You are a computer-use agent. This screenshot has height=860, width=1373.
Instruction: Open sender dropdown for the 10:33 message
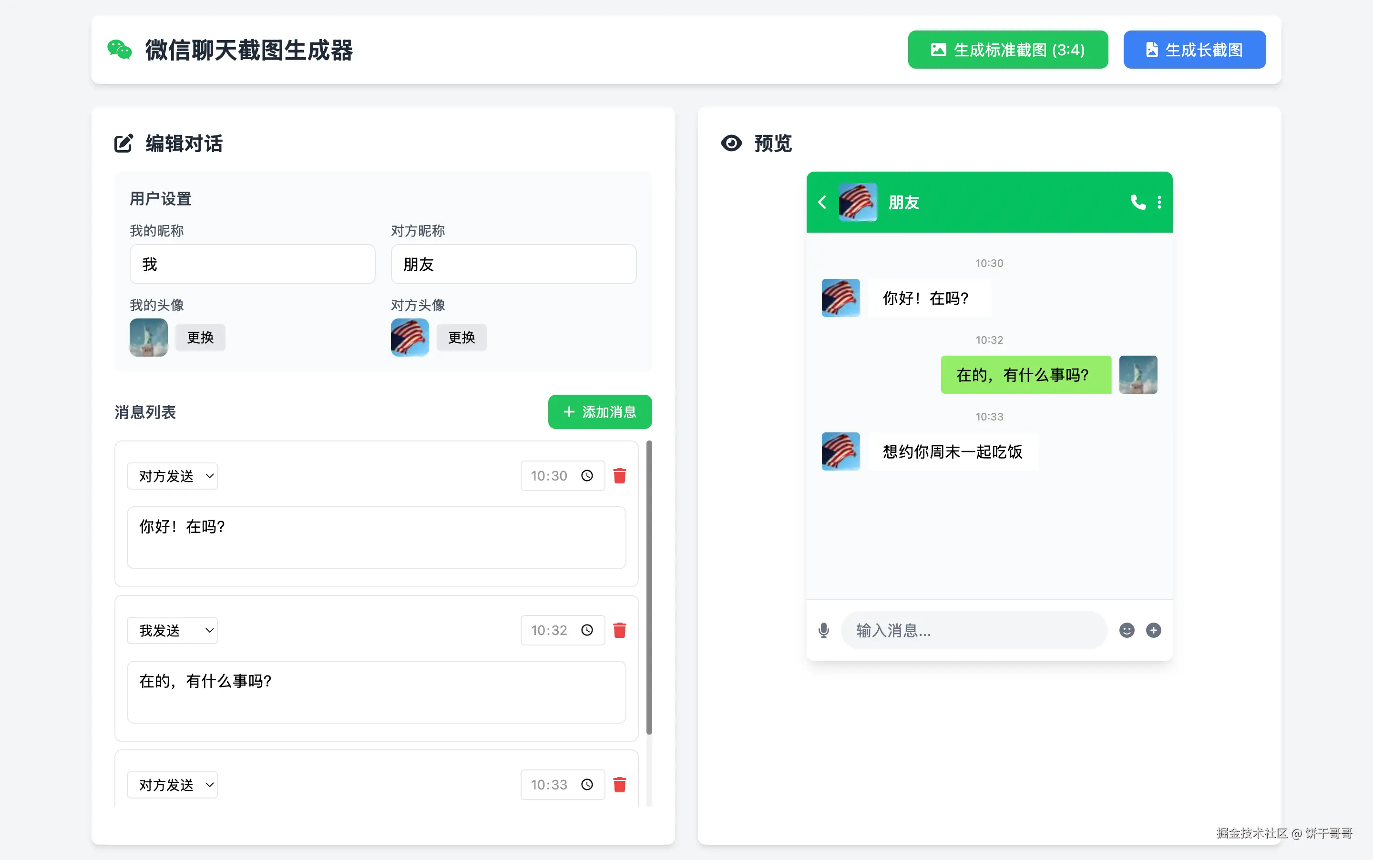[x=172, y=784]
